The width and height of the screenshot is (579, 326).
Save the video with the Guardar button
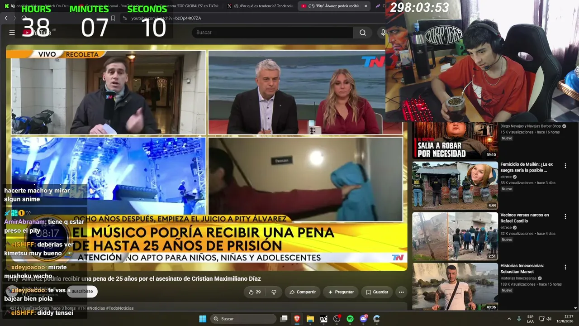pyautogui.click(x=377, y=292)
